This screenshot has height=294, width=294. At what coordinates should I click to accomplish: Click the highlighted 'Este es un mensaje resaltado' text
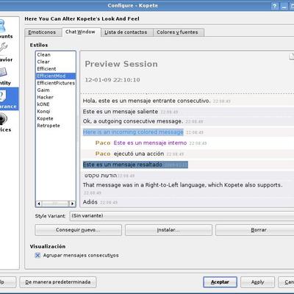(x=123, y=165)
